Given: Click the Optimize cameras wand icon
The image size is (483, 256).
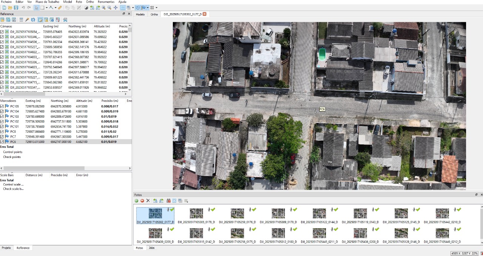Looking at the screenshot, I should [x=27, y=20].
